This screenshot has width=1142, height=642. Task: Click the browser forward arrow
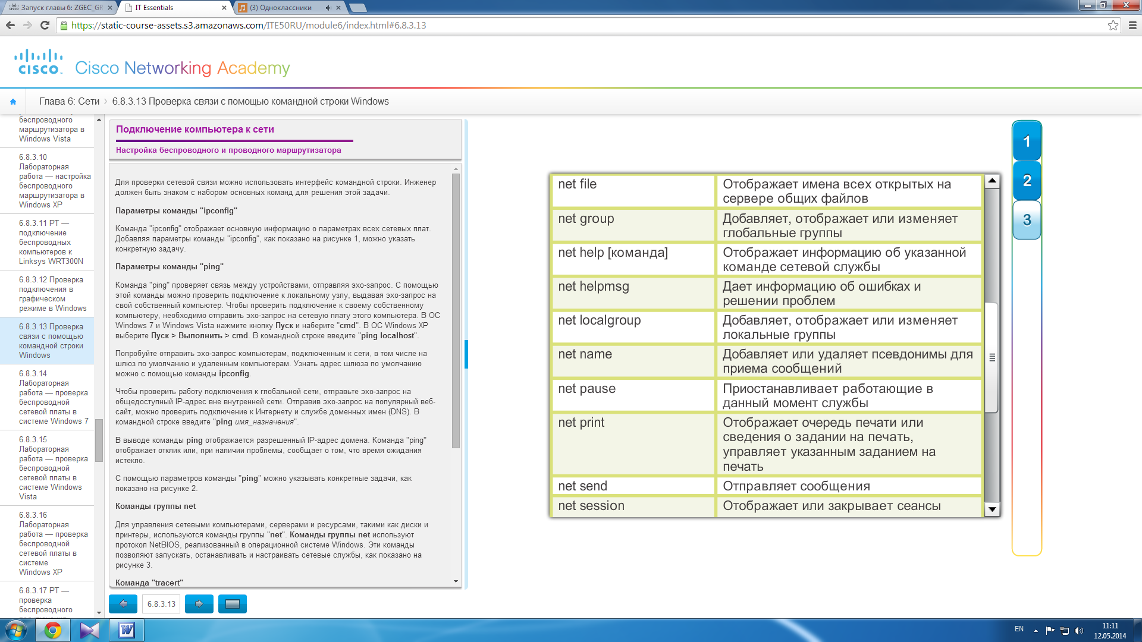27,25
